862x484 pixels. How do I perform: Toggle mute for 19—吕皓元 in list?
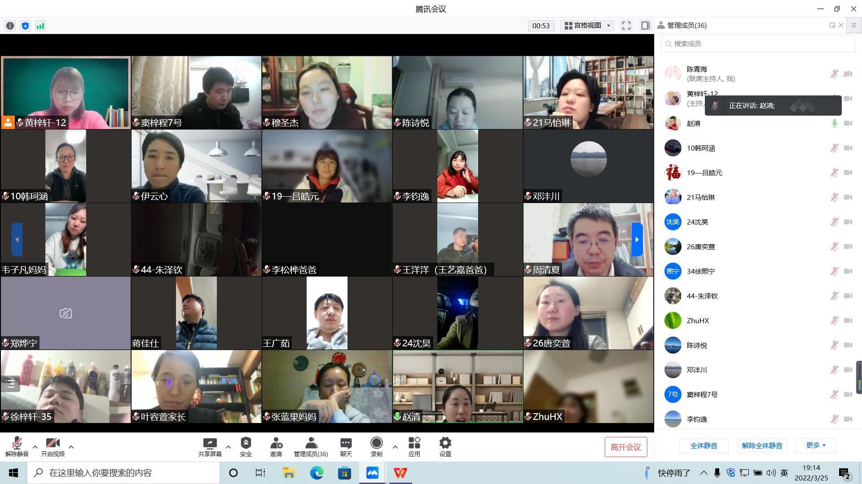coord(834,173)
